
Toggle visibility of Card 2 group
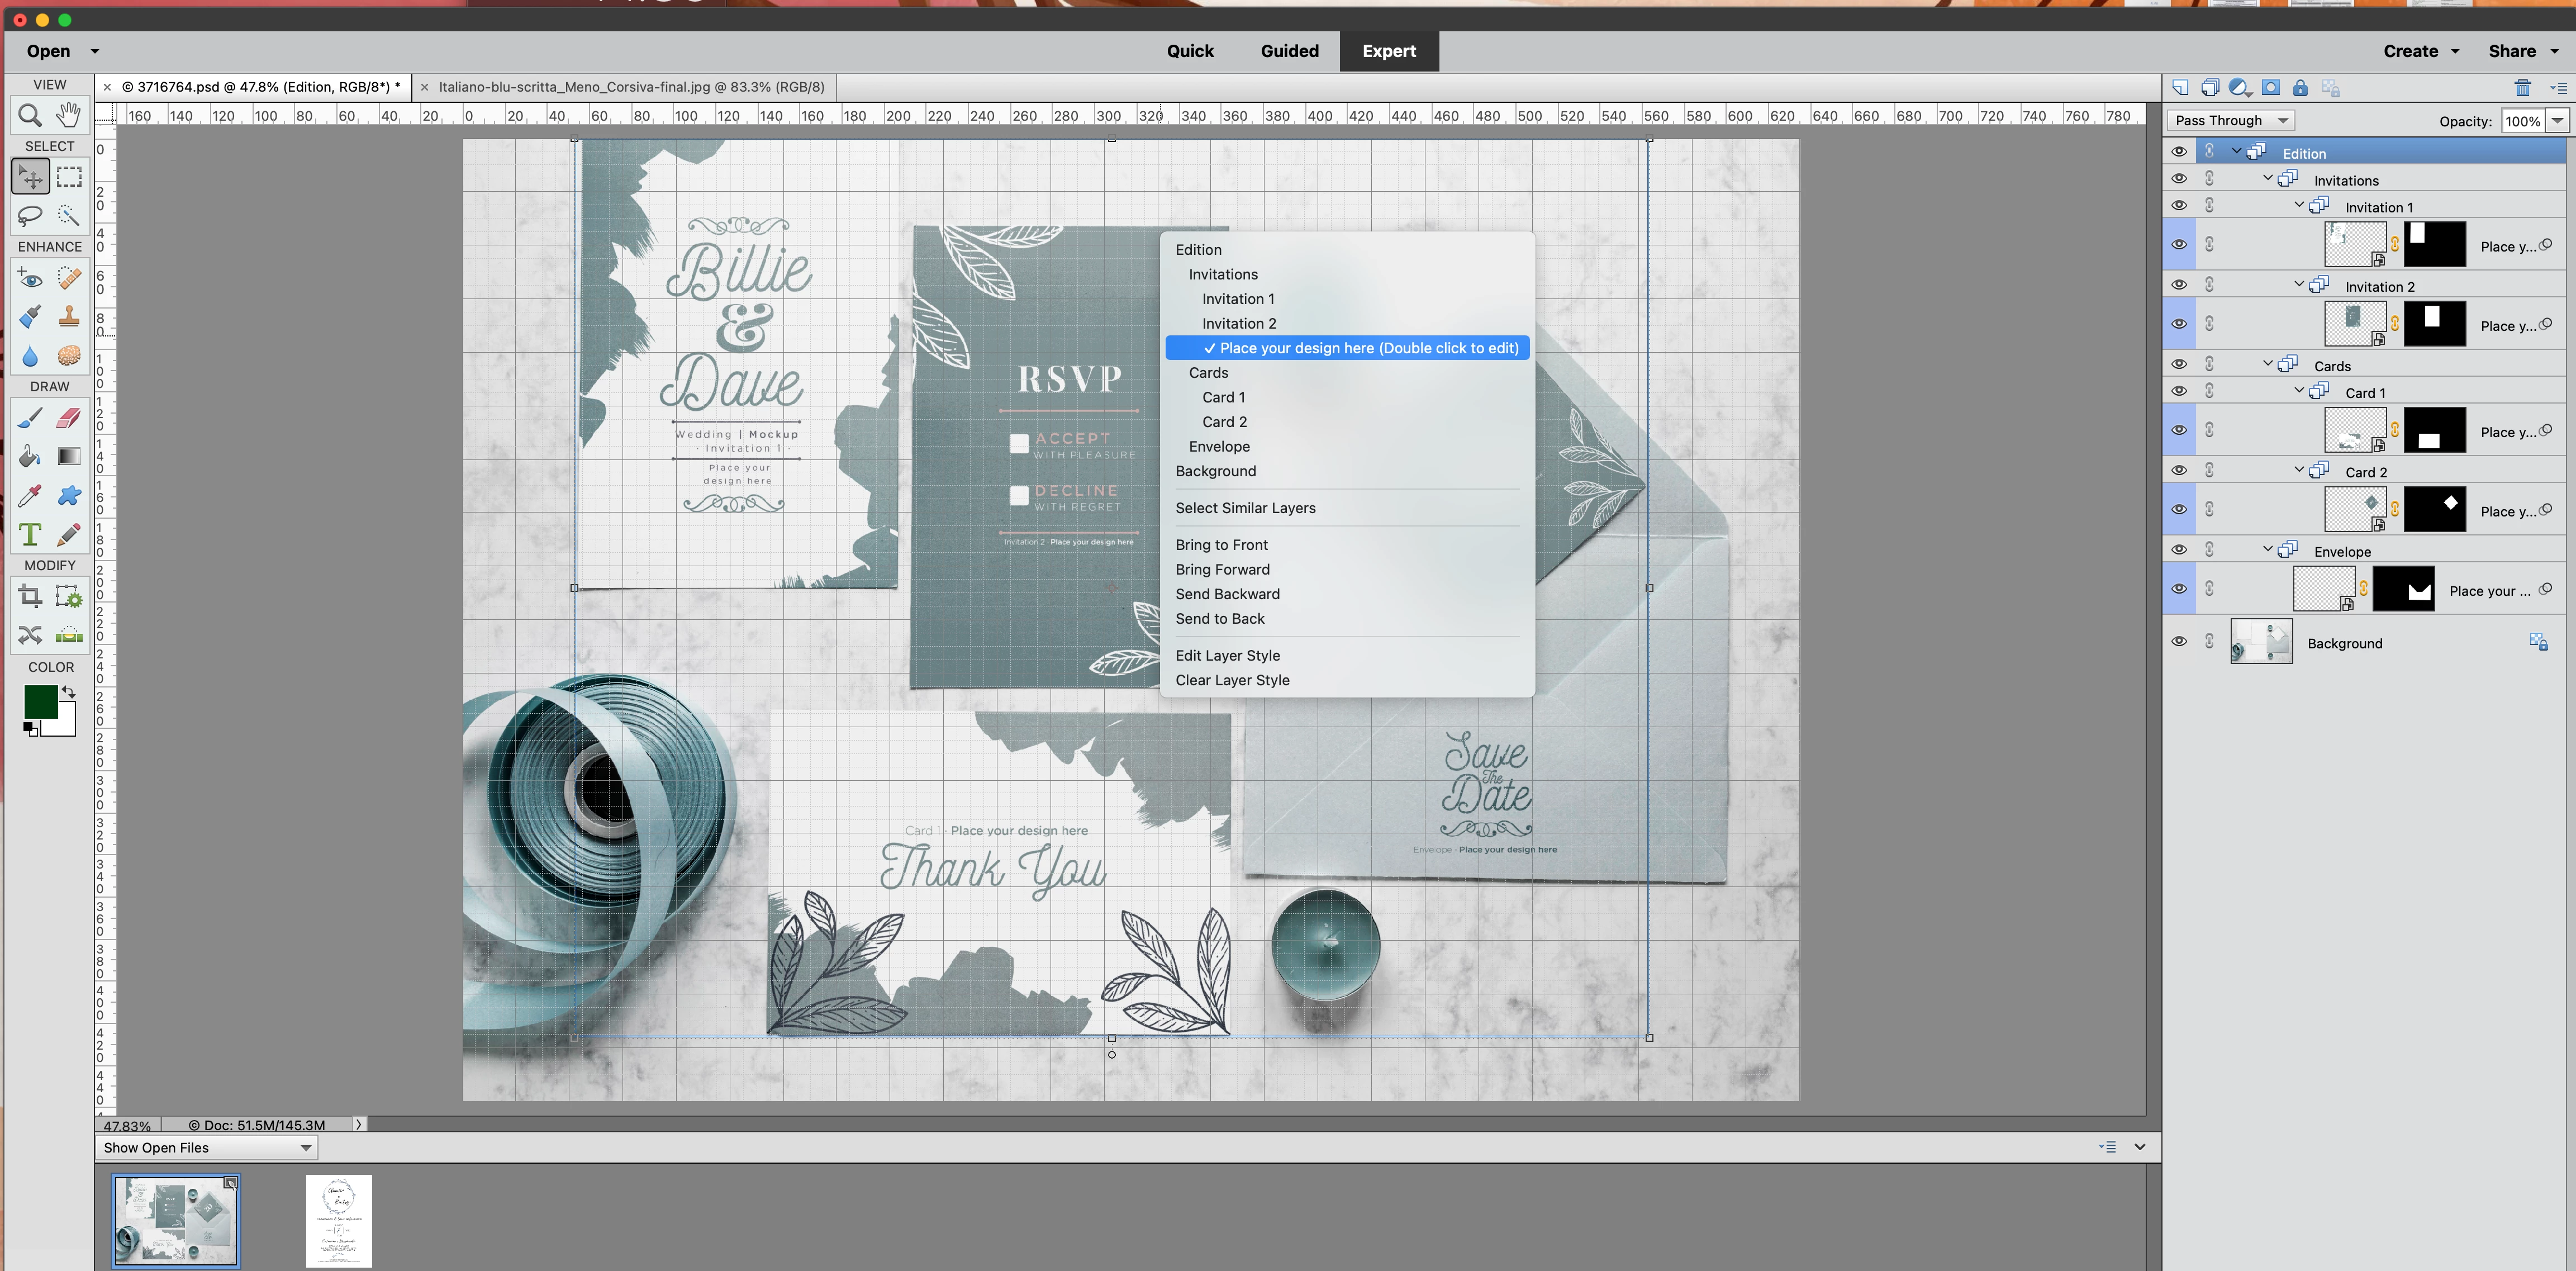pyautogui.click(x=2179, y=470)
